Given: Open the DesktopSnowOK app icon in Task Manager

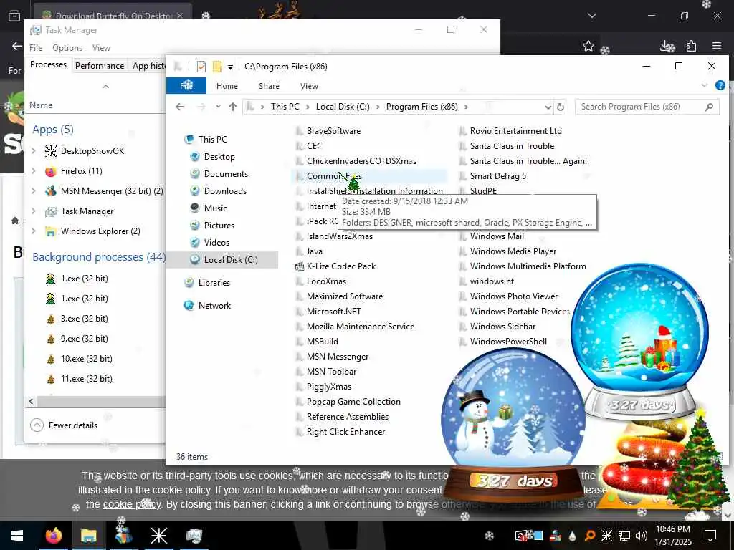Looking at the screenshot, I should click(x=51, y=151).
